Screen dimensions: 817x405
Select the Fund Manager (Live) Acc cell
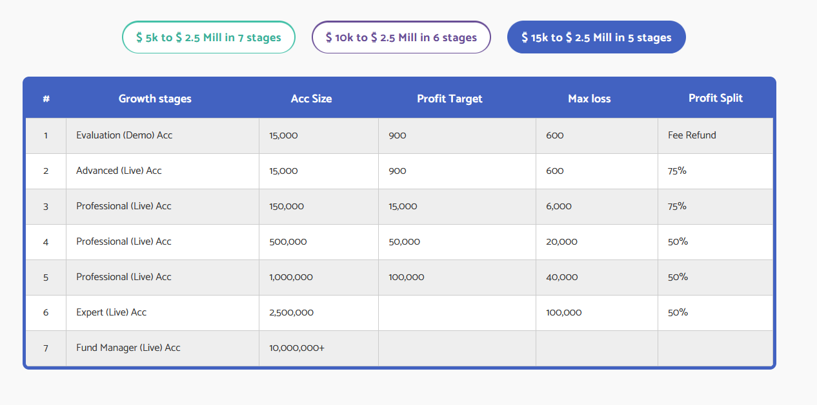click(x=128, y=348)
